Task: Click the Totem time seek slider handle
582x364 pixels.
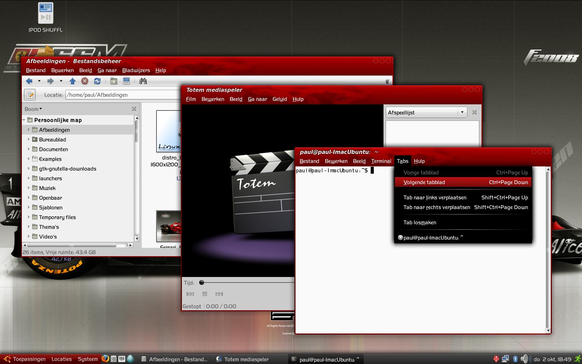Action: [202, 283]
